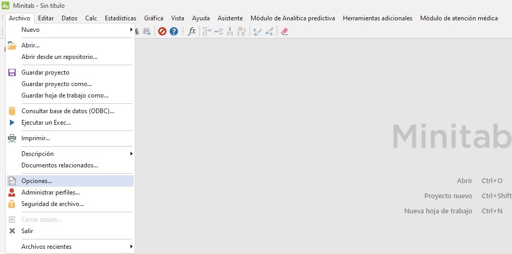The height and width of the screenshot is (254, 512).
Task: Click the insert cells toolbar icon
Action: coord(207,31)
